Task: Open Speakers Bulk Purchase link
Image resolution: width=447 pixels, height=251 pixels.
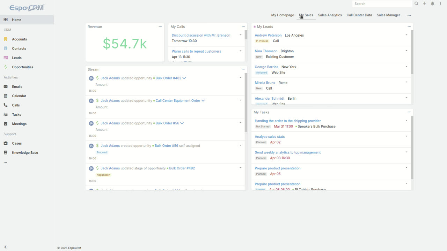Action: coord(316,127)
